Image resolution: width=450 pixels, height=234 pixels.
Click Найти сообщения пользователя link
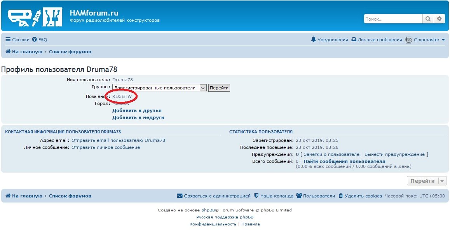(x=344, y=161)
